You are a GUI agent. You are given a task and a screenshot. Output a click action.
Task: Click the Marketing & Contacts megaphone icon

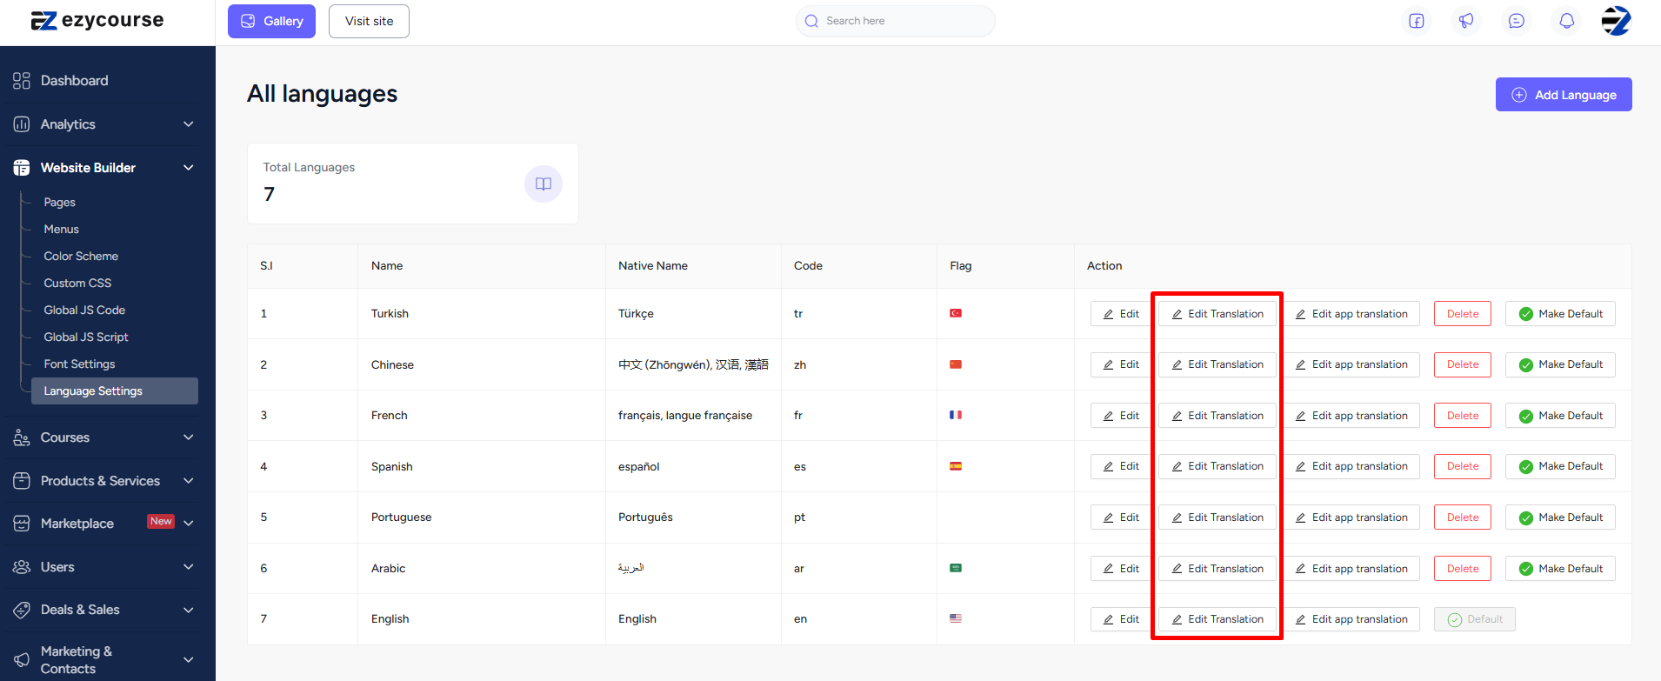click(22, 660)
